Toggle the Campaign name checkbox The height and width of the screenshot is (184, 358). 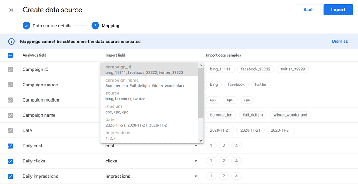click(10, 115)
